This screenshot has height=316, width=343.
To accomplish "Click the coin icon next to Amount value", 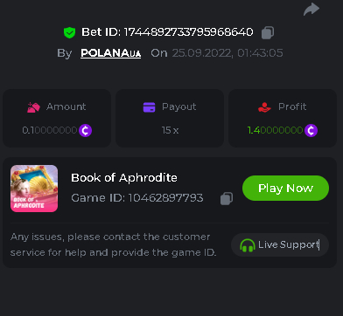I will pyautogui.click(x=85, y=130).
